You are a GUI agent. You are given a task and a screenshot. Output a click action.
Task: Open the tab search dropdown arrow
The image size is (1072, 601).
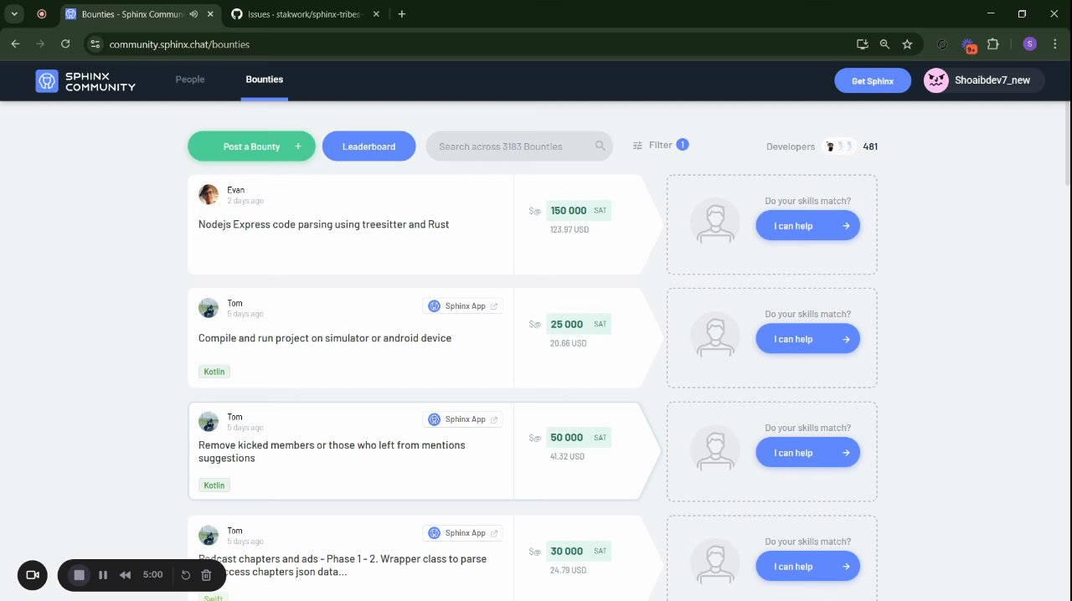(x=14, y=14)
